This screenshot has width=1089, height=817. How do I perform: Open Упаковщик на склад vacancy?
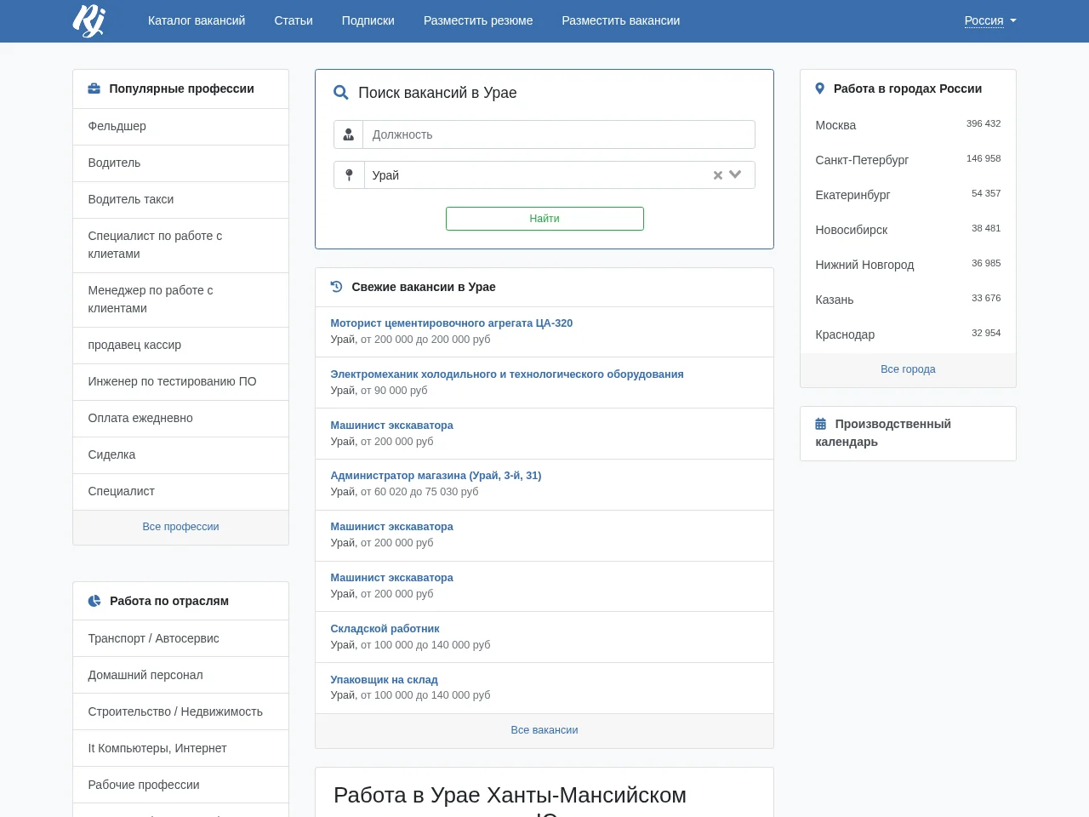(384, 680)
